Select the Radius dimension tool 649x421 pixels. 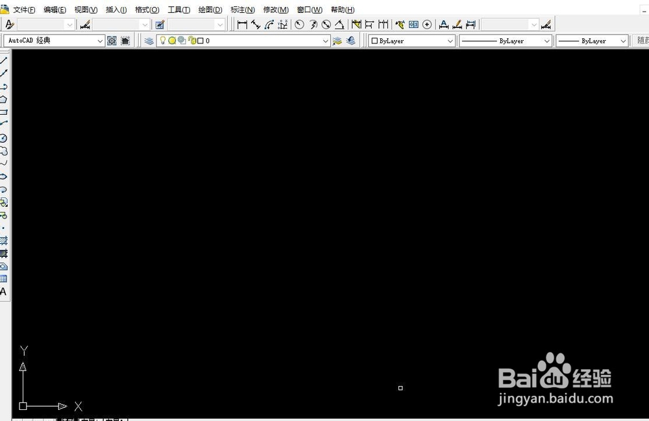point(299,25)
